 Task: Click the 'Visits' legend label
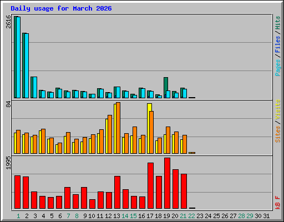click(278, 110)
